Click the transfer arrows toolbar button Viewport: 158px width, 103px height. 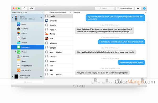click(138, 8)
